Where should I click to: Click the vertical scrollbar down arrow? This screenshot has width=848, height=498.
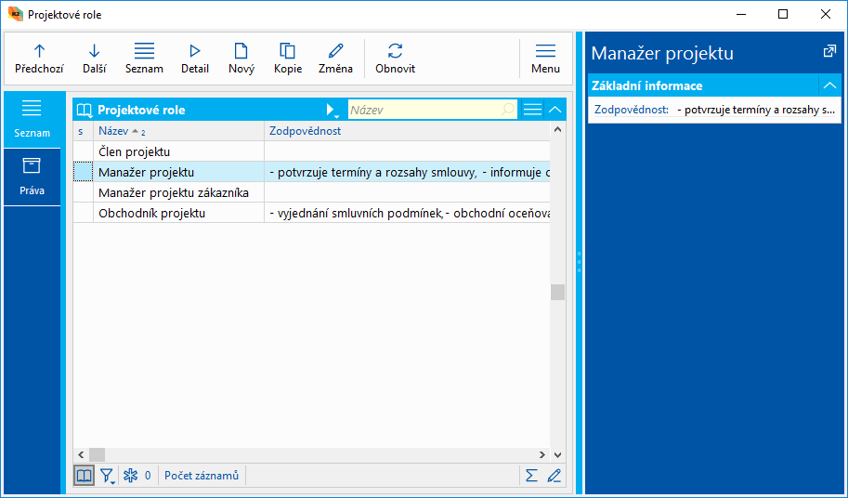557,454
